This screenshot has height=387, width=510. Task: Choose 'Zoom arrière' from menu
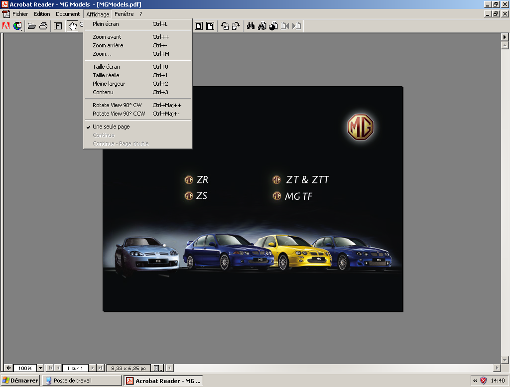(x=137, y=45)
